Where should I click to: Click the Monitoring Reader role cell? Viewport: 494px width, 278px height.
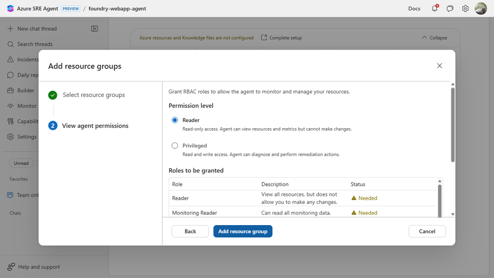pyautogui.click(x=194, y=213)
